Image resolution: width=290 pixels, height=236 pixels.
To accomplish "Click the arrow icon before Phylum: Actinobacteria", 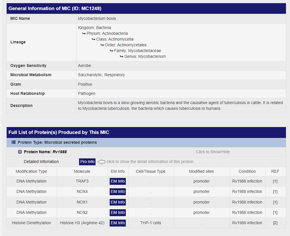I will (x=84, y=33).
